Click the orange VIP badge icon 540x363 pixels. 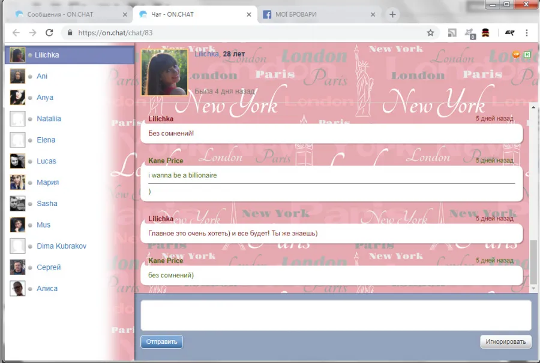[x=516, y=55]
